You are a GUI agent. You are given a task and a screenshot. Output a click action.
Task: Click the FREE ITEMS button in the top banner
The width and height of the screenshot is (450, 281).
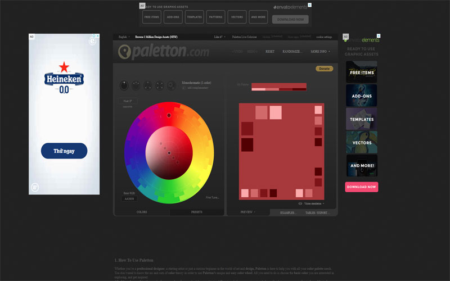point(151,17)
